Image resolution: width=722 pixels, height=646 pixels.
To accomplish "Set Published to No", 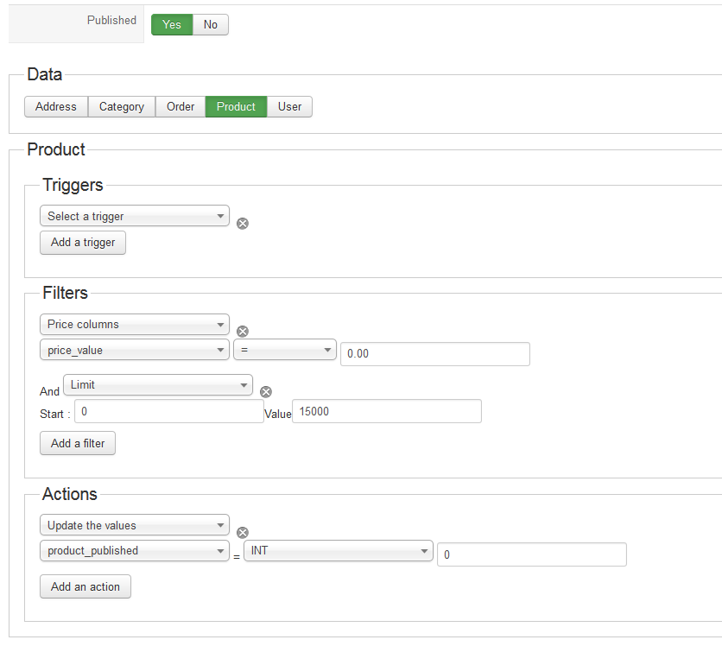I will [x=211, y=25].
